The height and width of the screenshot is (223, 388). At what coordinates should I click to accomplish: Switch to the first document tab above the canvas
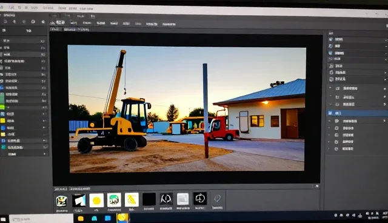coord(55,29)
